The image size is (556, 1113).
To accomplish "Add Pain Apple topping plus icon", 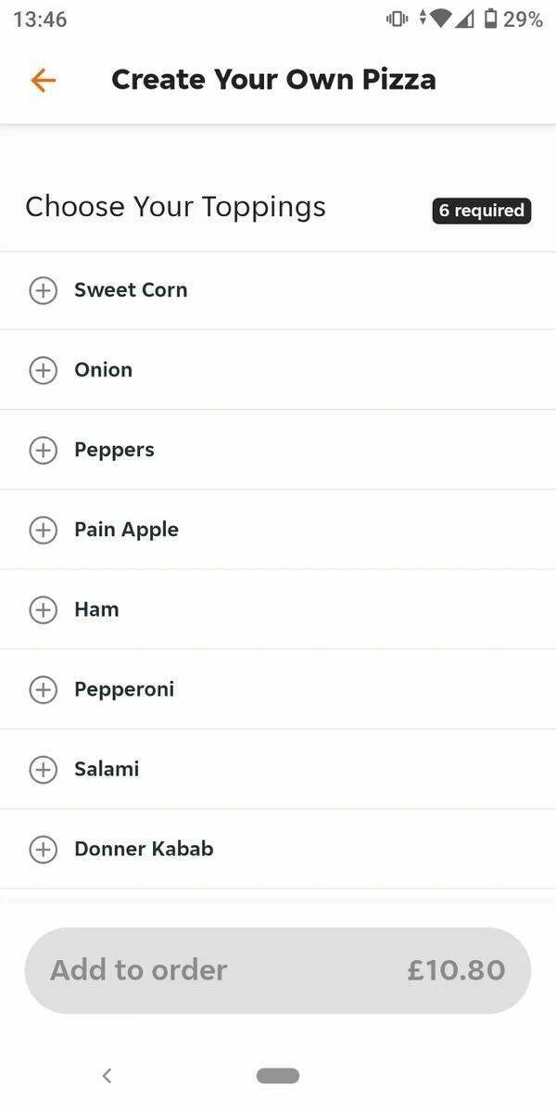I will coord(43,530).
